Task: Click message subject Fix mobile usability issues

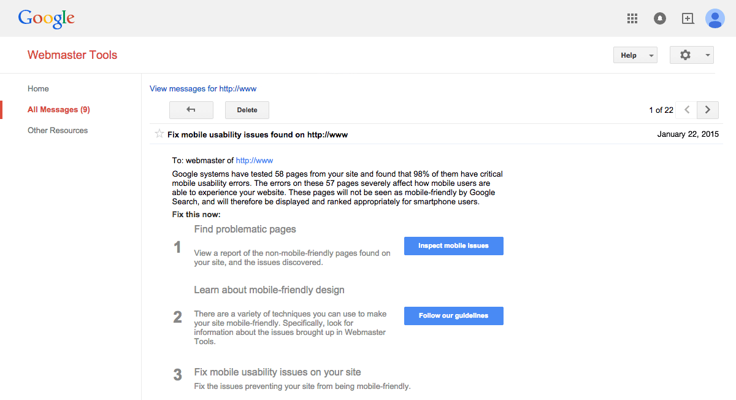Action: (x=258, y=134)
